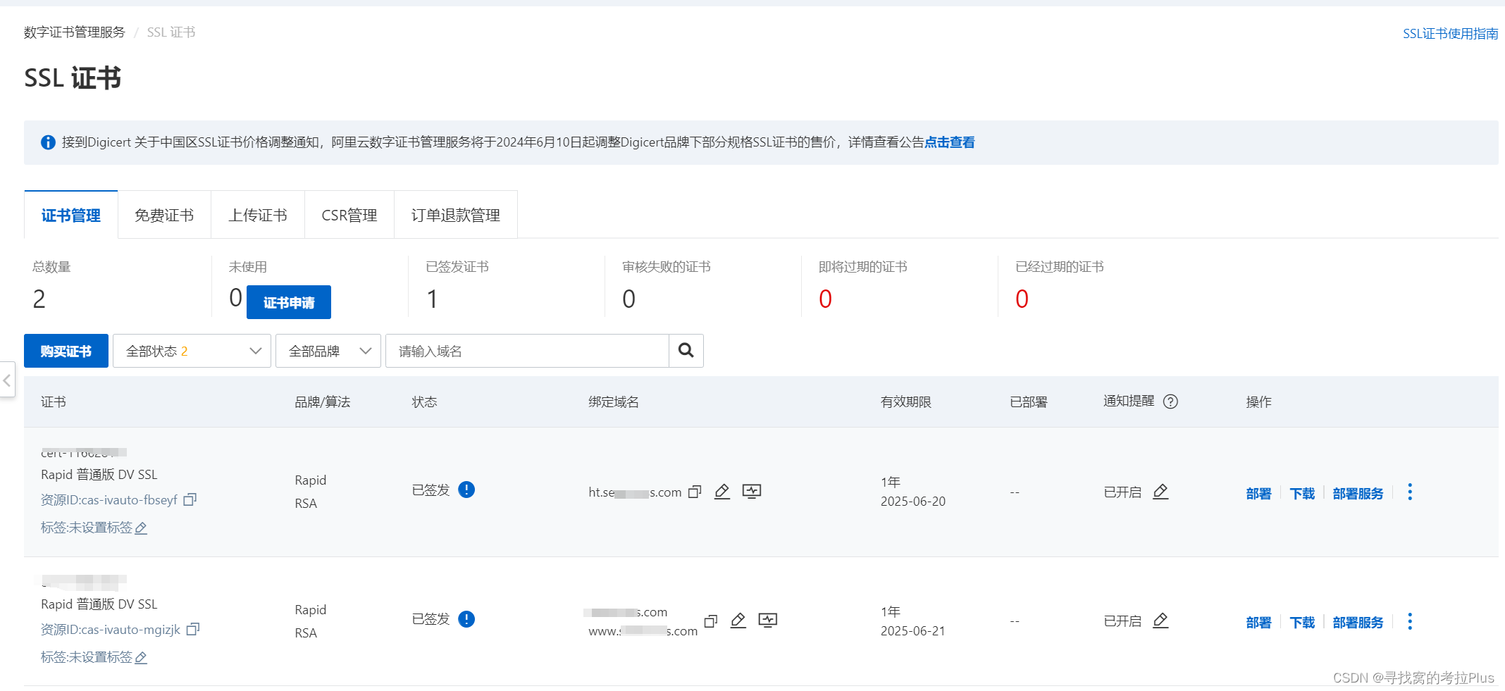
Task: Click 部署 for 2025-06-20 certificate
Action: (1258, 493)
